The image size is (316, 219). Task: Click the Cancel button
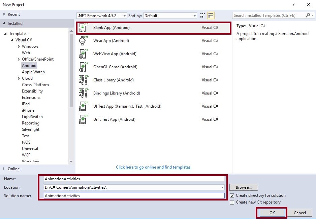click(300, 213)
